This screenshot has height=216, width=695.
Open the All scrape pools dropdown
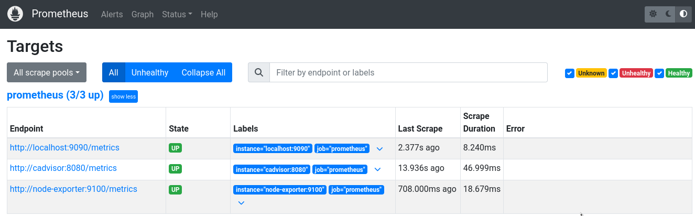pos(47,72)
